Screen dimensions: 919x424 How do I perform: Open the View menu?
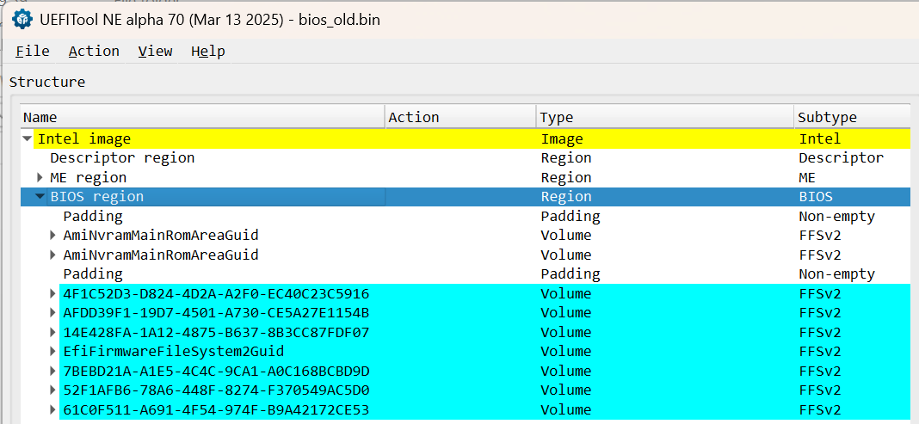pos(155,51)
